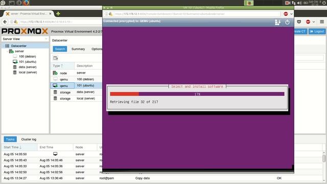327x184 pixels.
Task: Select the server - Proxmox browser tab
Action: (x=28, y=14)
